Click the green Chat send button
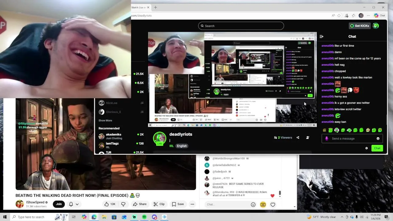Viewport: 393px width, 221px height. click(377, 148)
